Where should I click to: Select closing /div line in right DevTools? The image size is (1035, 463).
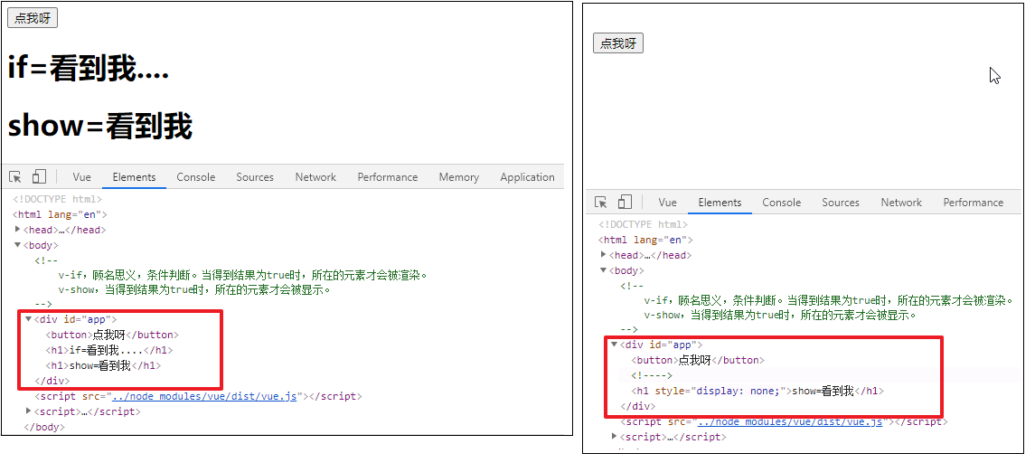[637, 406]
